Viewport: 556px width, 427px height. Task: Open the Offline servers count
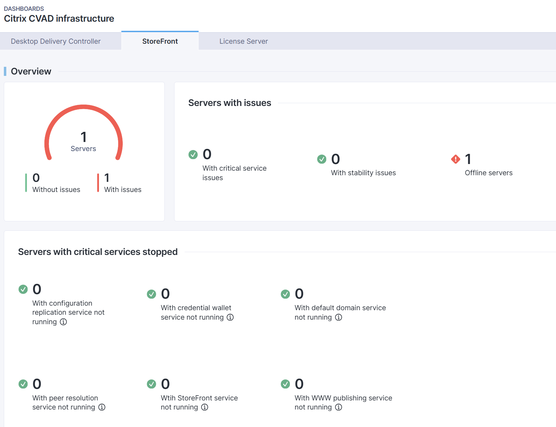click(x=468, y=159)
